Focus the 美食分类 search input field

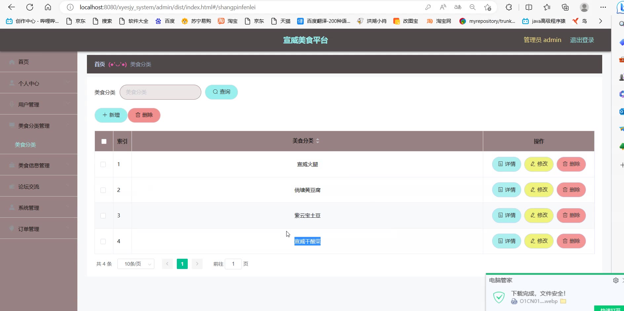pos(160,92)
